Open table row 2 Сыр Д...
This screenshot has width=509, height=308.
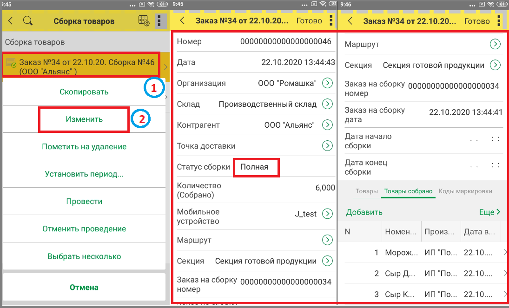point(423,274)
